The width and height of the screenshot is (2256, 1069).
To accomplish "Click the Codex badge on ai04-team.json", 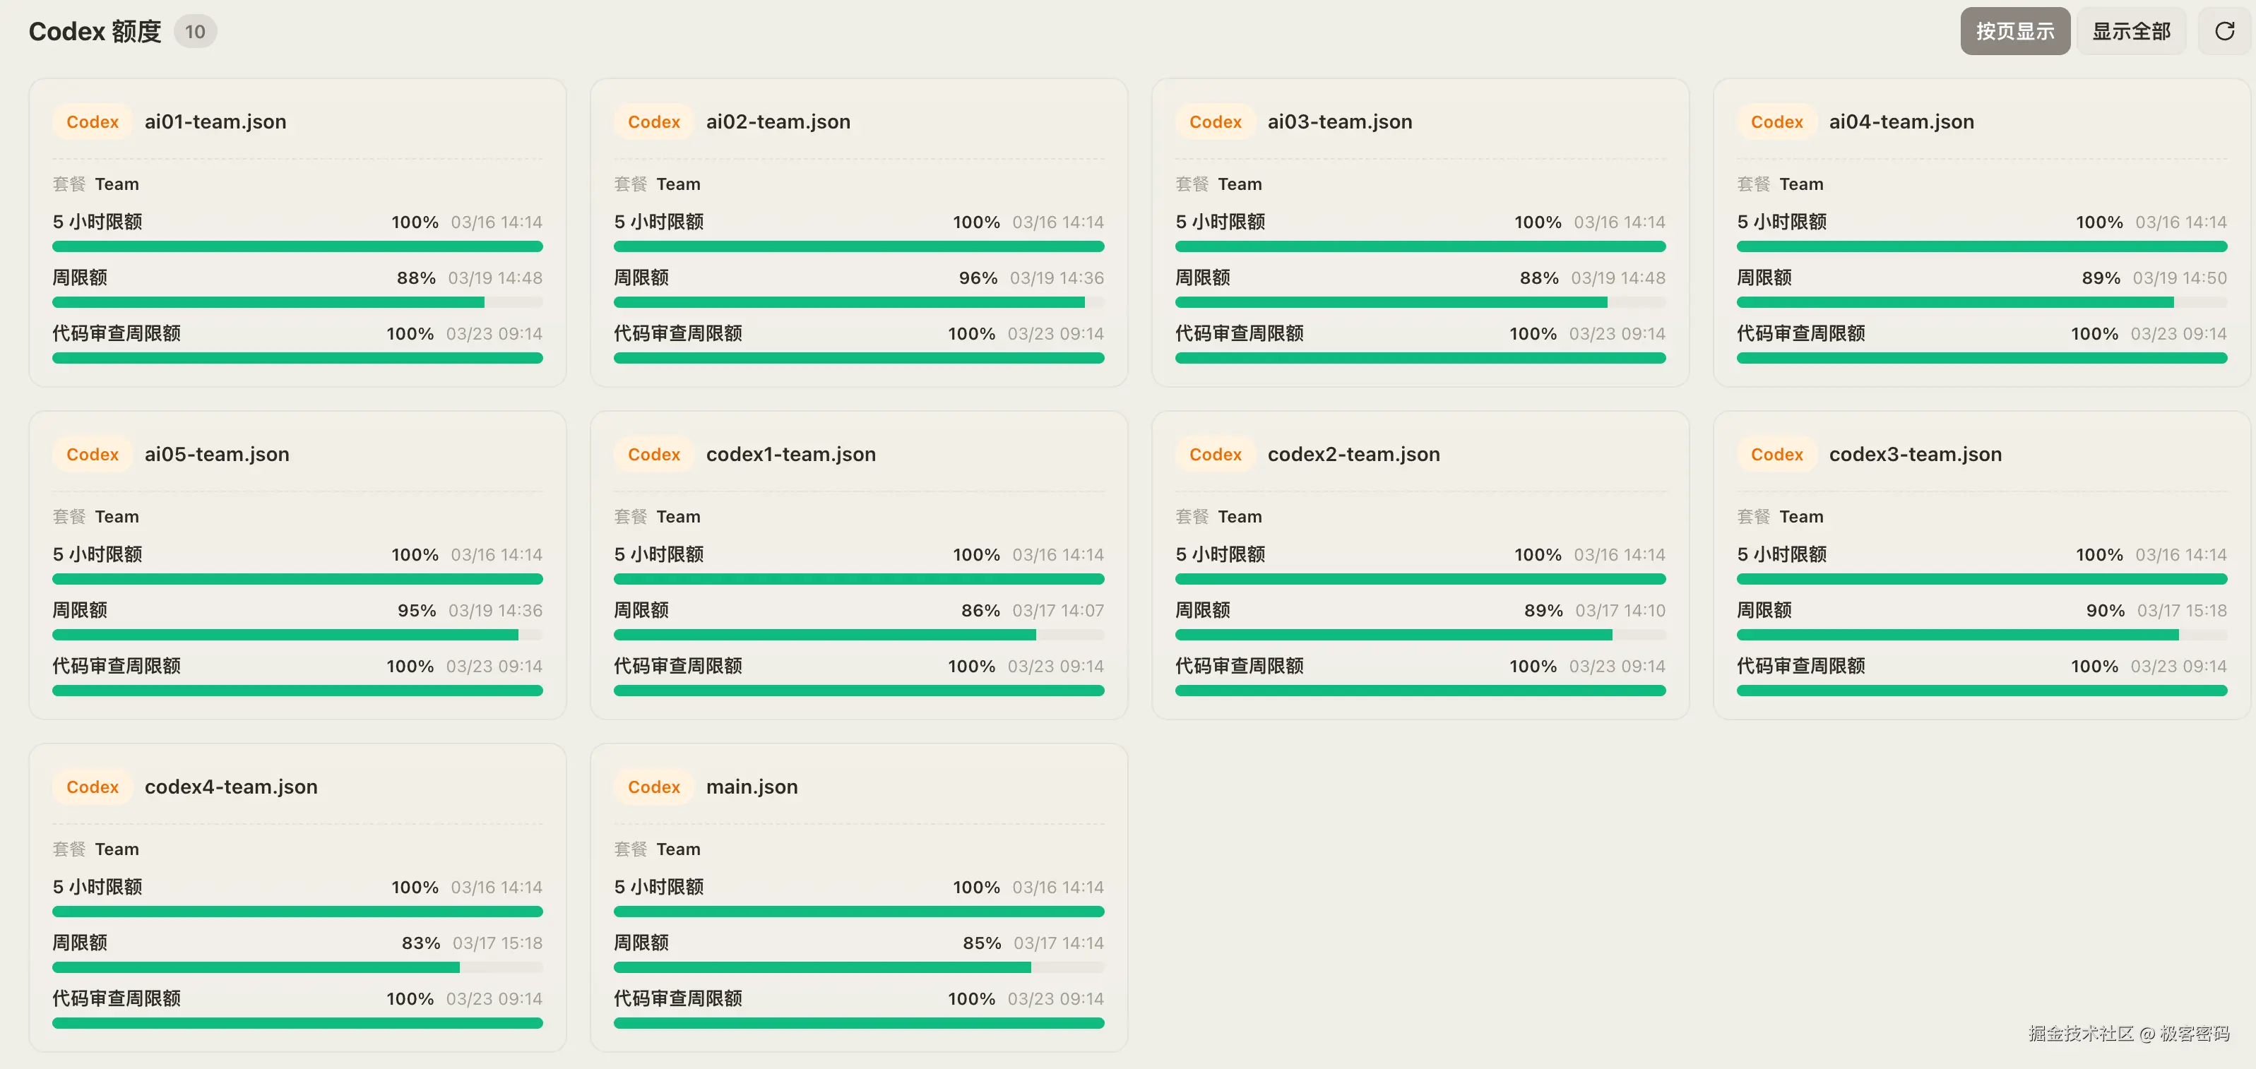I will click(1776, 121).
